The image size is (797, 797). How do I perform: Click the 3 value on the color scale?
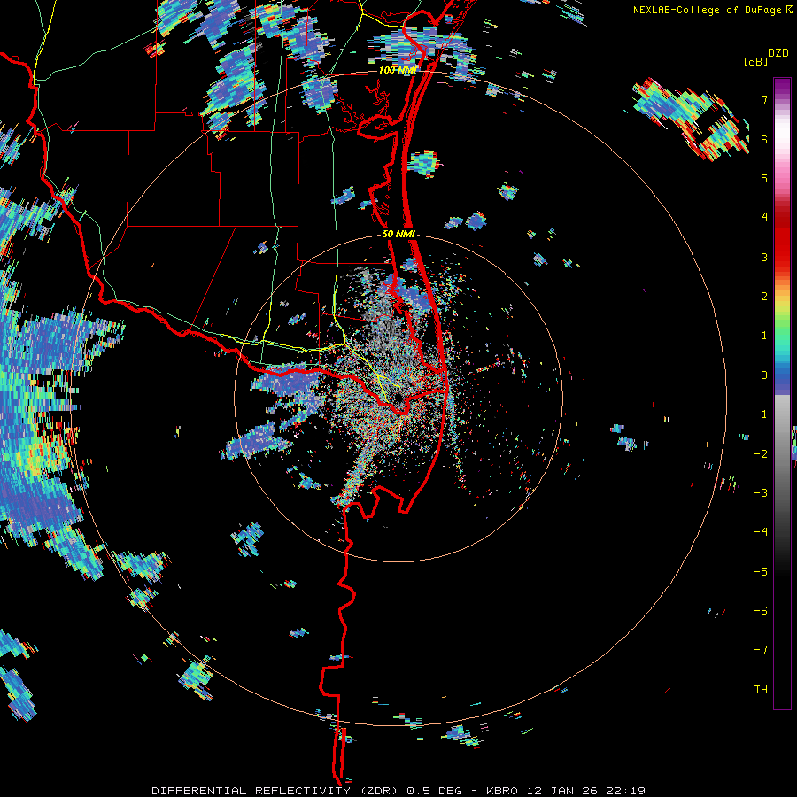(x=764, y=257)
